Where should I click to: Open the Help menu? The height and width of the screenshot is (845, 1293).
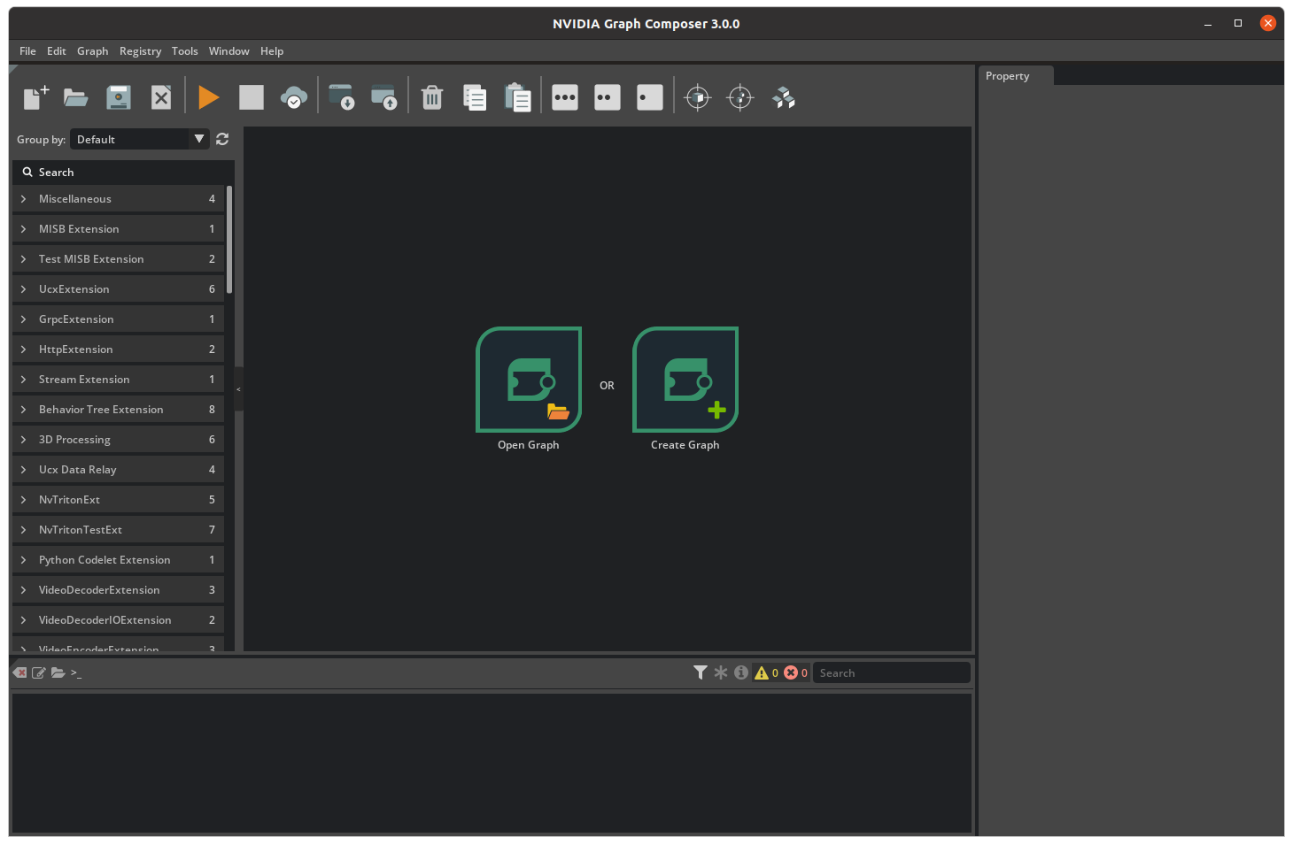click(272, 51)
